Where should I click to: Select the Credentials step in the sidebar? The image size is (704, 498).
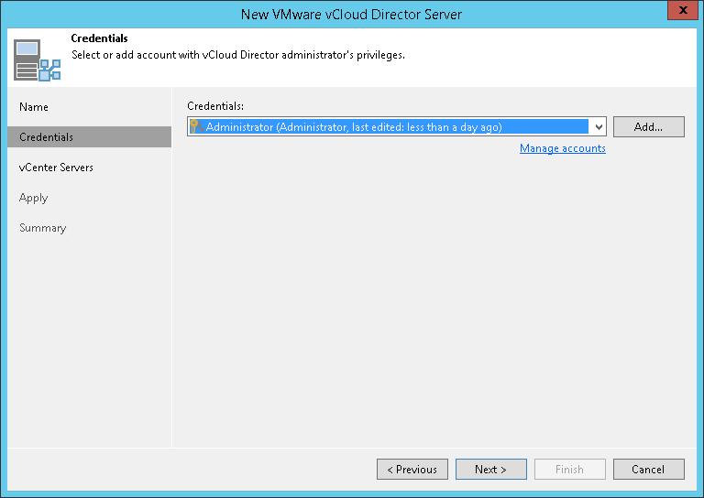[47, 137]
